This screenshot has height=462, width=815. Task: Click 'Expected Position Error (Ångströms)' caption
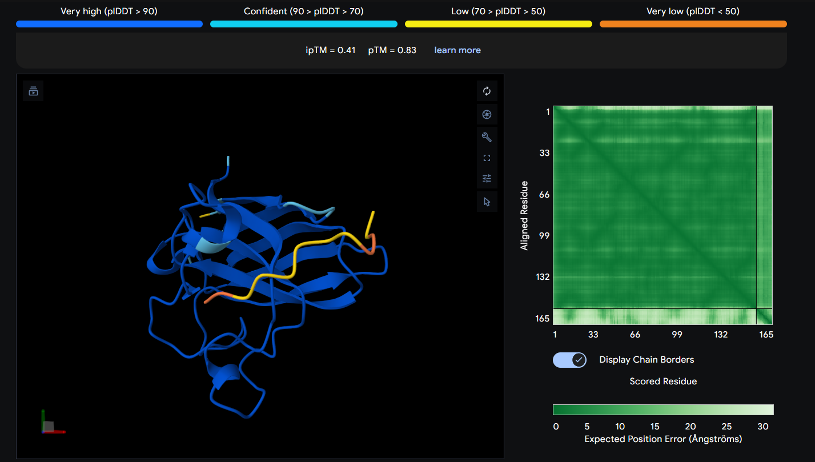663,439
